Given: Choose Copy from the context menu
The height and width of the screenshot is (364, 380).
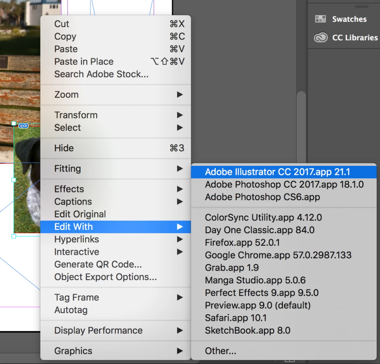Looking at the screenshot, I should tap(116, 36).
